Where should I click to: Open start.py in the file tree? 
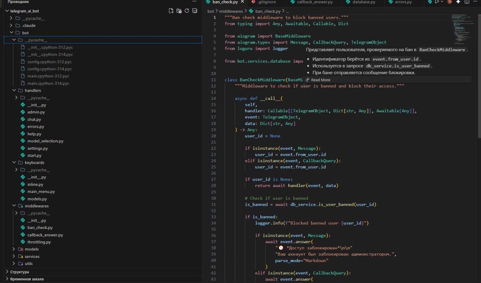click(34, 155)
